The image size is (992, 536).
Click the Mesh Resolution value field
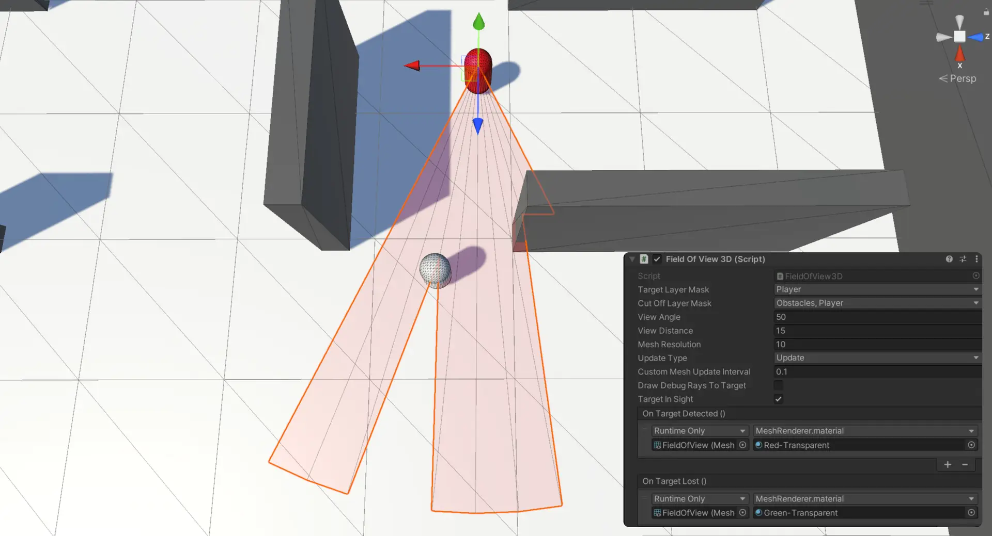pos(877,344)
